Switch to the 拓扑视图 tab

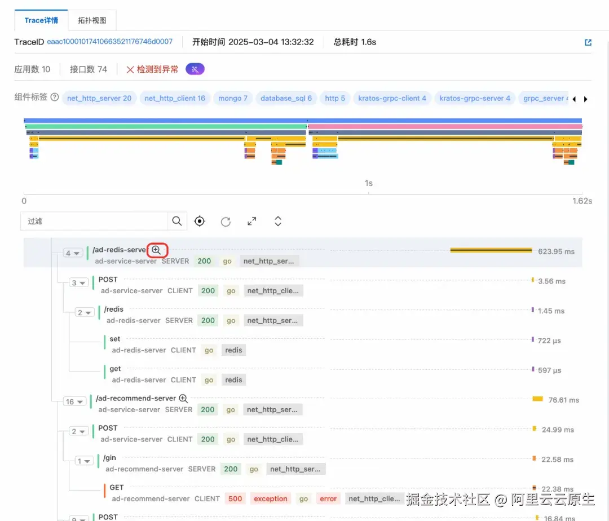92,19
